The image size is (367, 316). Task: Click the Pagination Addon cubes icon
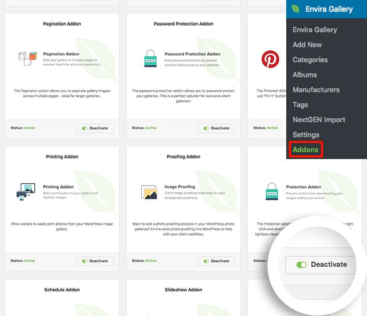pyautogui.click(x=28, y=58)
